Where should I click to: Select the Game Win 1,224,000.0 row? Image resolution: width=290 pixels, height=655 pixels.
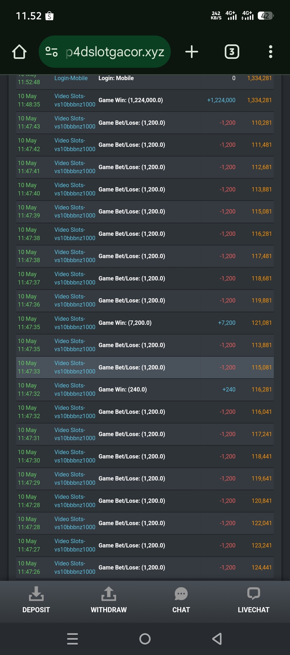[145, 101]
